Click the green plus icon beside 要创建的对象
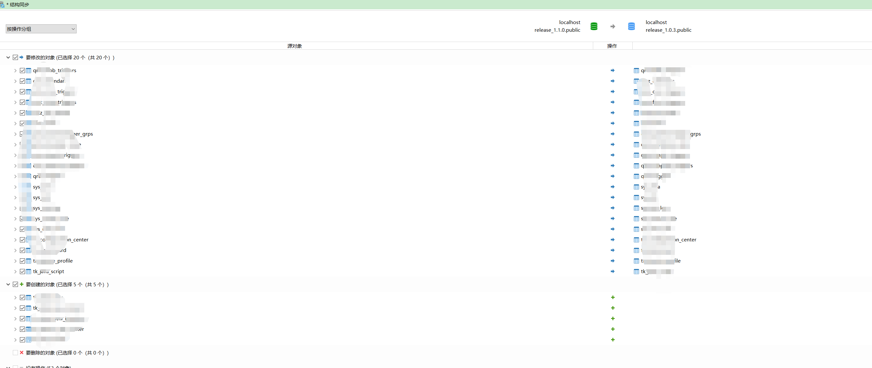The width and height of the screenshot is (872, 368). tap(22, 284)
